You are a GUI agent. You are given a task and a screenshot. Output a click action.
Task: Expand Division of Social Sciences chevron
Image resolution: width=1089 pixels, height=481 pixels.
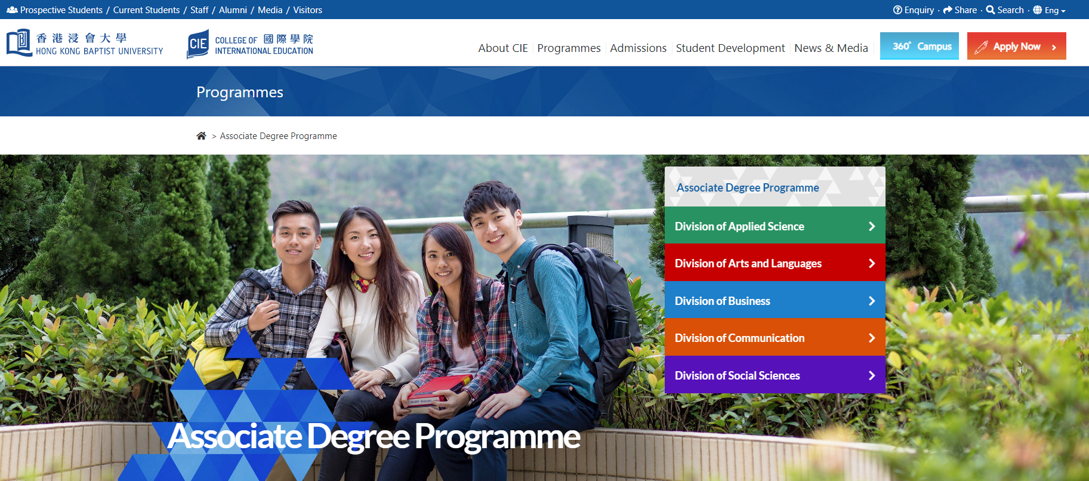point(872,375)
